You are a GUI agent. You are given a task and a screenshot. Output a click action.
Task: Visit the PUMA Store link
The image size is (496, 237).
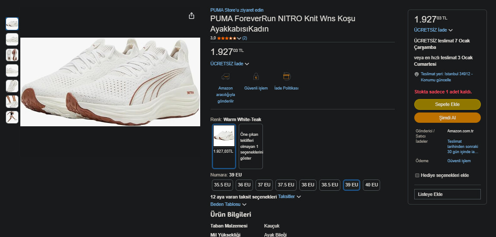(237, 10)
